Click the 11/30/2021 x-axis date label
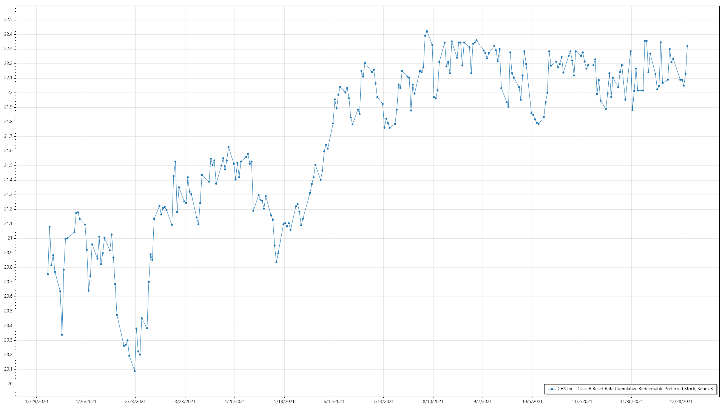725x408 pixels. (x=631, y=402)
